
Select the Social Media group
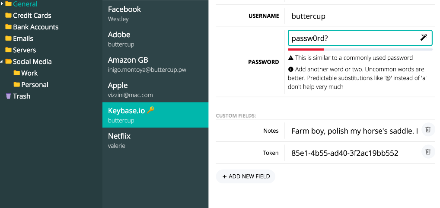pos(32,61)
